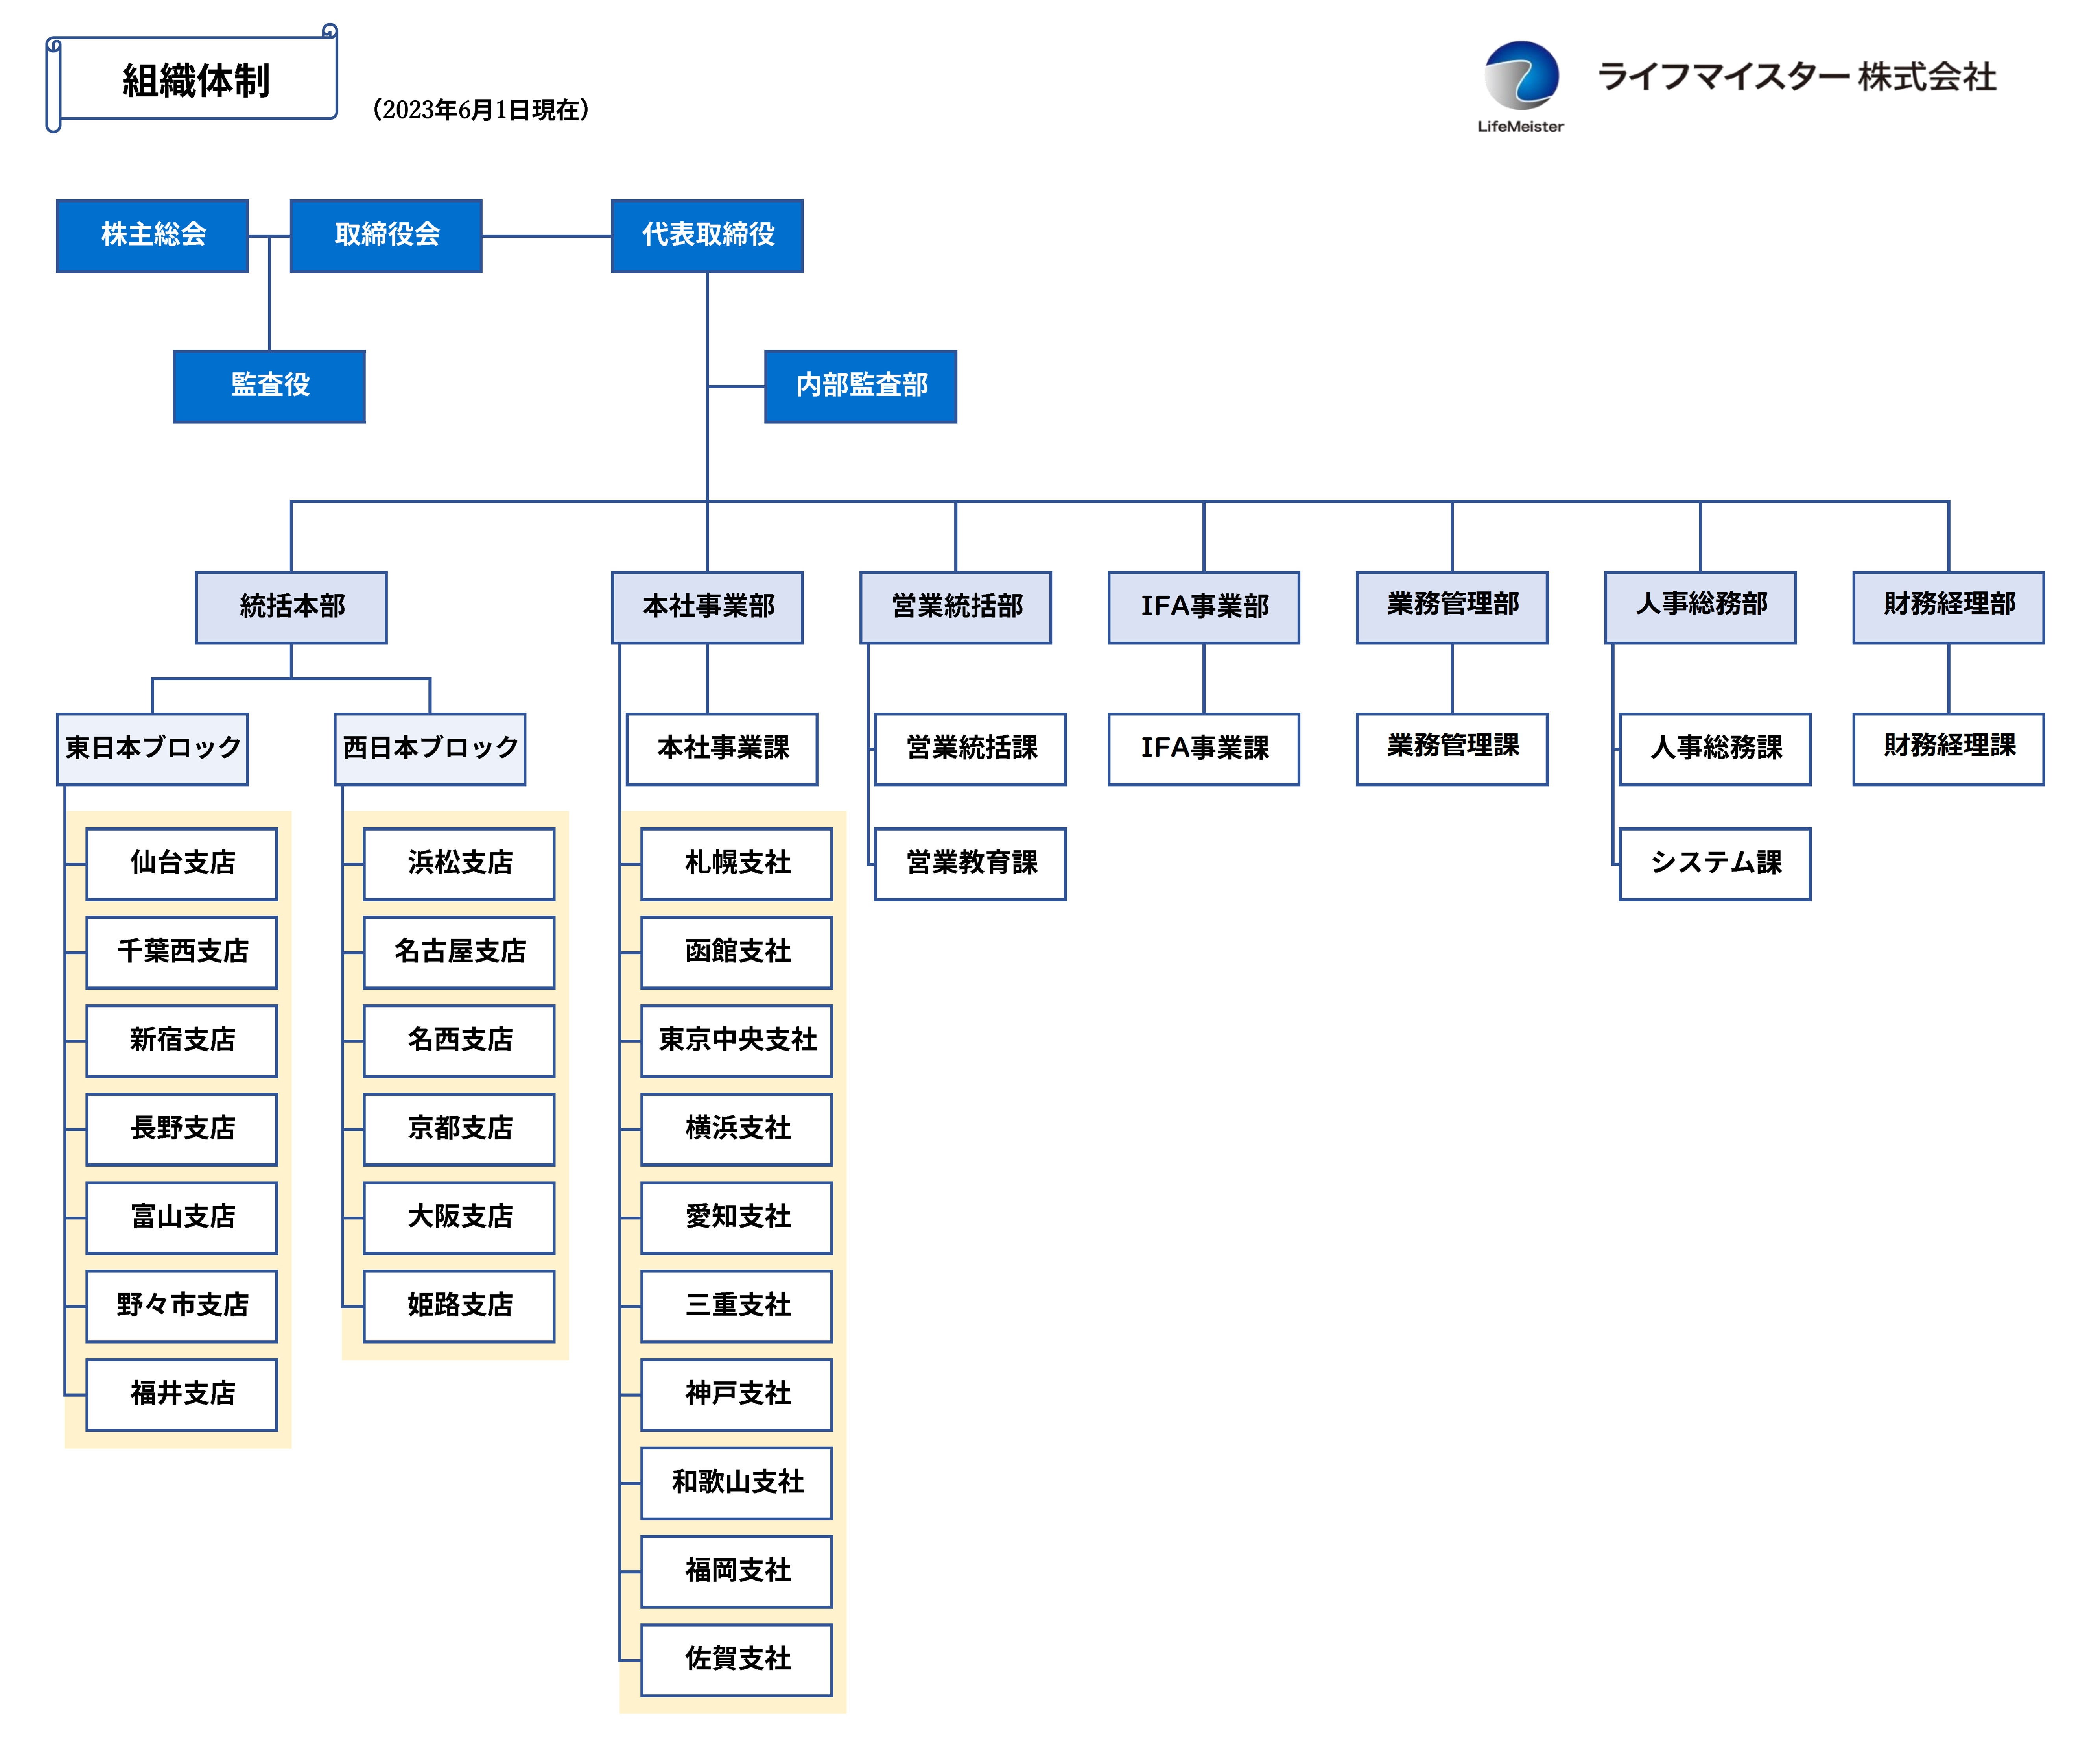Screen dimensions: 2100x1743
Task: Select the システム課 box
Action: [x=1715, y=864]
